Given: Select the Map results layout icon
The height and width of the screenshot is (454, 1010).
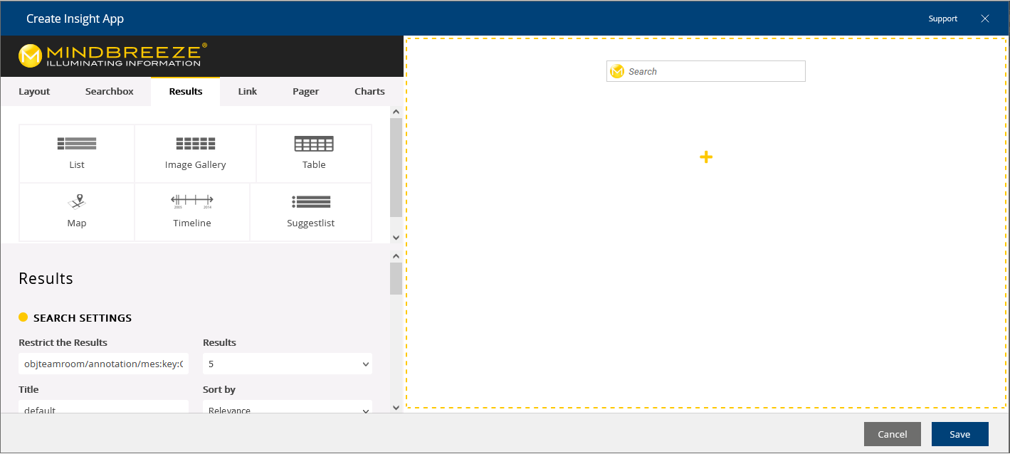Looking at the screenshot, I should tap(77, 202).
